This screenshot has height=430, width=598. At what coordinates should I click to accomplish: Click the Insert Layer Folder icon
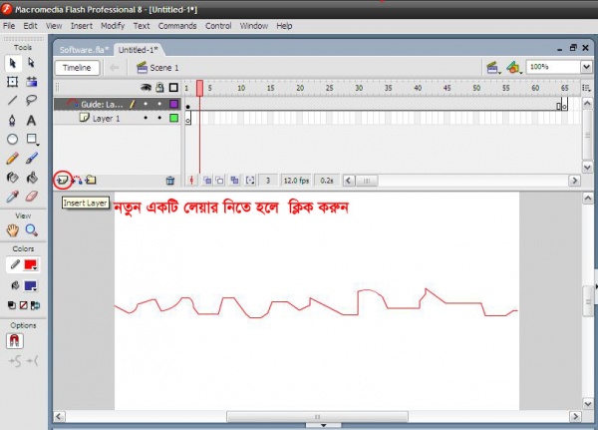(x=91, y=180)
